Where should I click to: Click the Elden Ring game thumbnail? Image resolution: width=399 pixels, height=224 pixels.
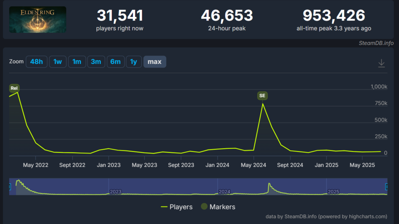coord(38,20)
